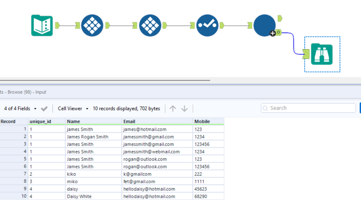Select unique_id cell '3' for miko

pyautogui.click(x=47, y=181)
